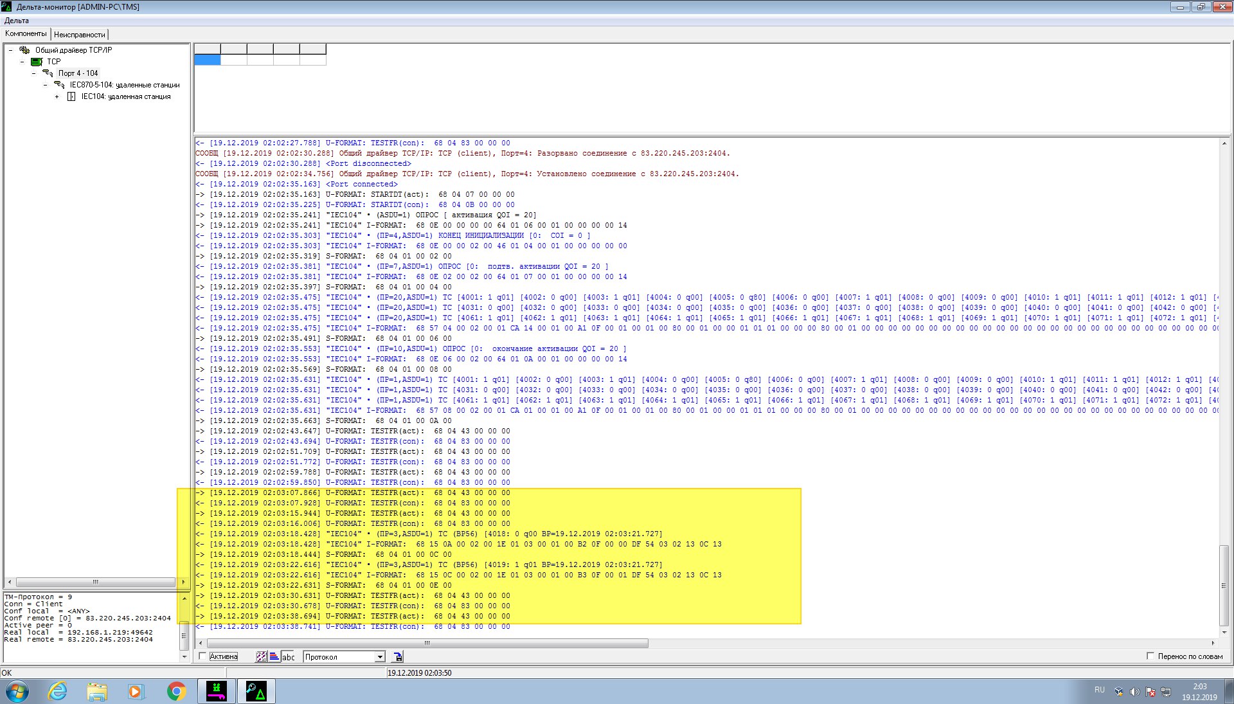Viewport: 1234px width, 704px height.
Task: Click the info panel scroll up arrow
Action: point(184,598)
